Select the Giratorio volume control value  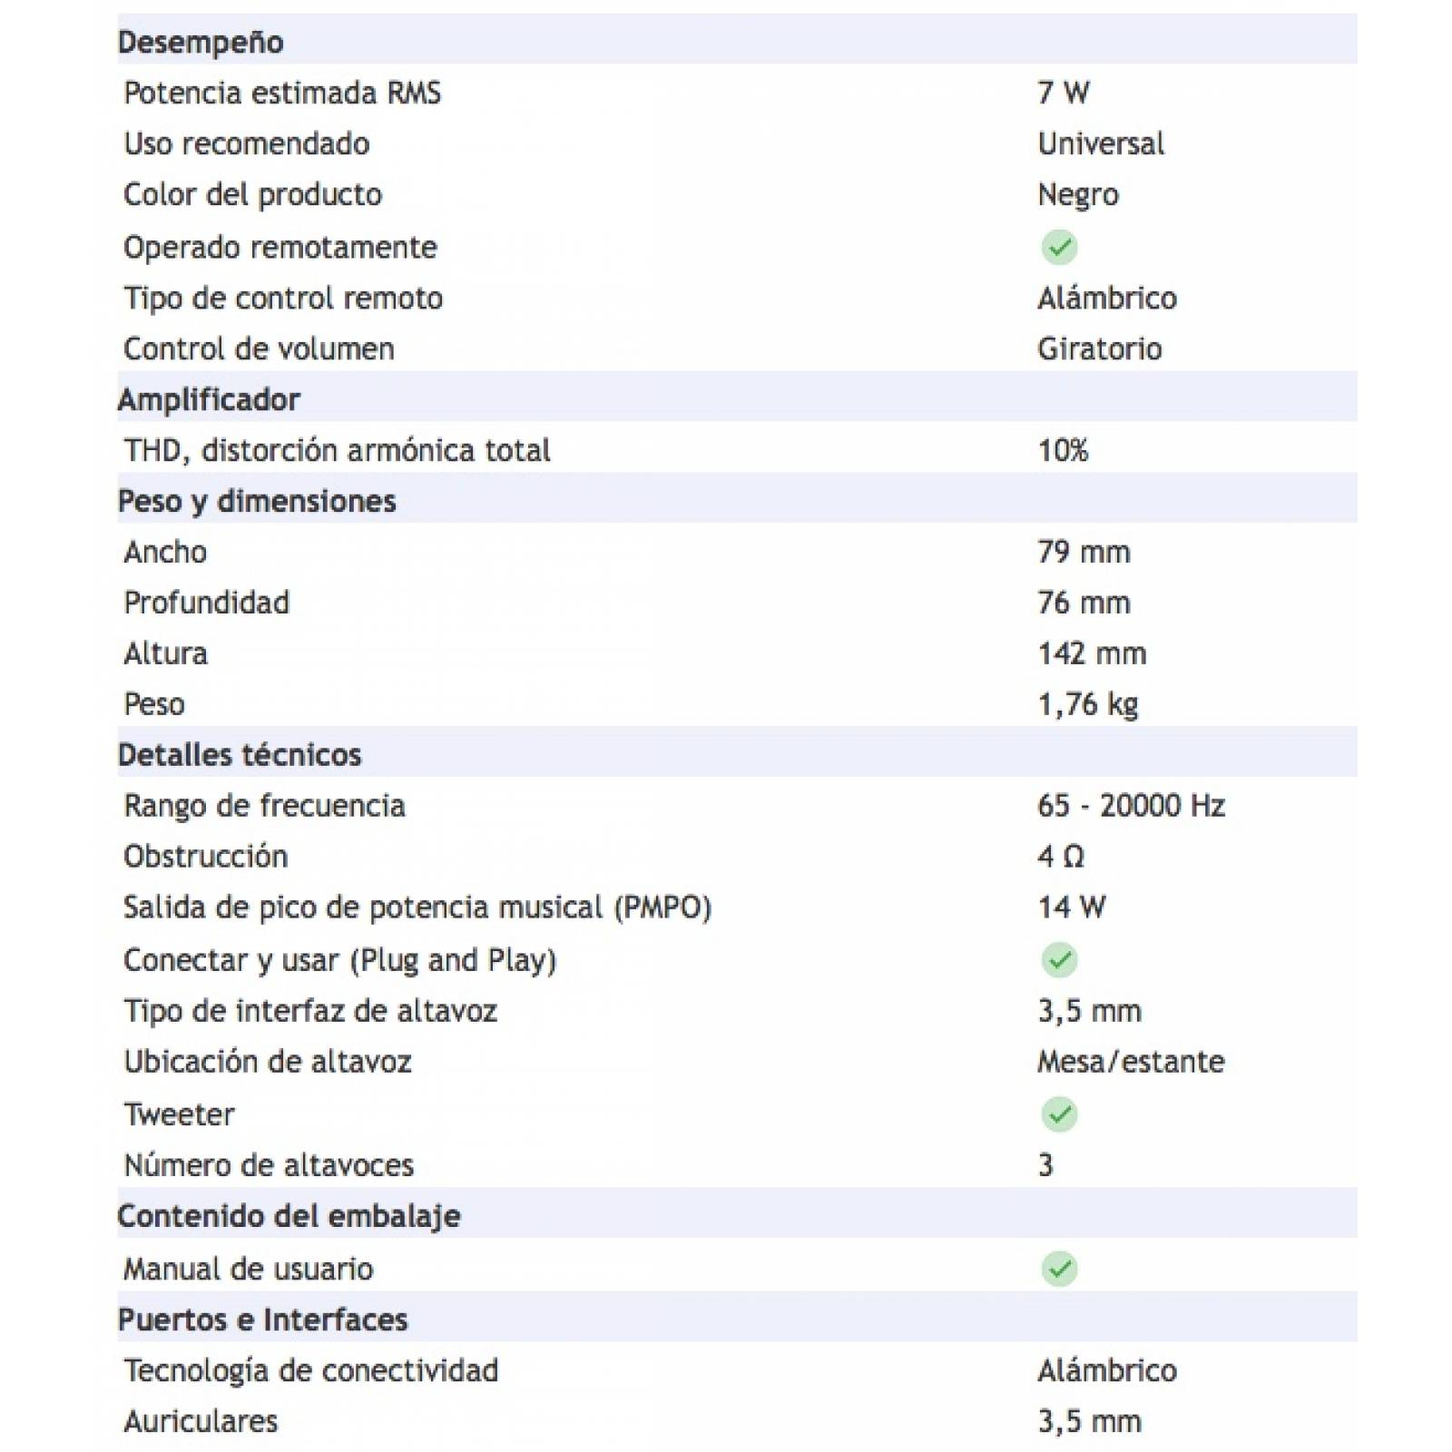click(1100, 348)
